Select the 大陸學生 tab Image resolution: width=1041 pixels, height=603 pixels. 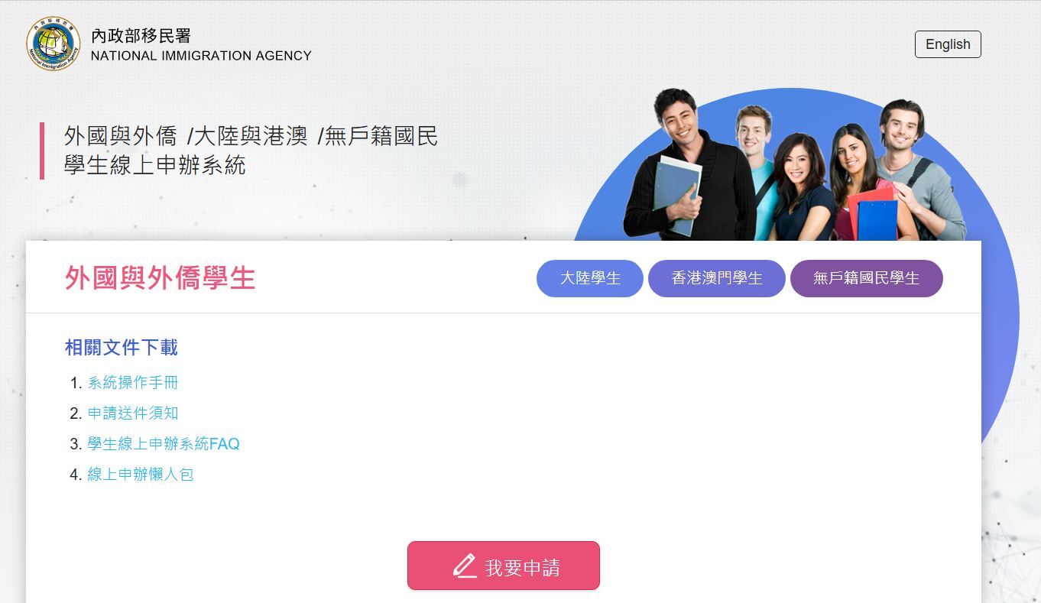click(x=590, y=278)
